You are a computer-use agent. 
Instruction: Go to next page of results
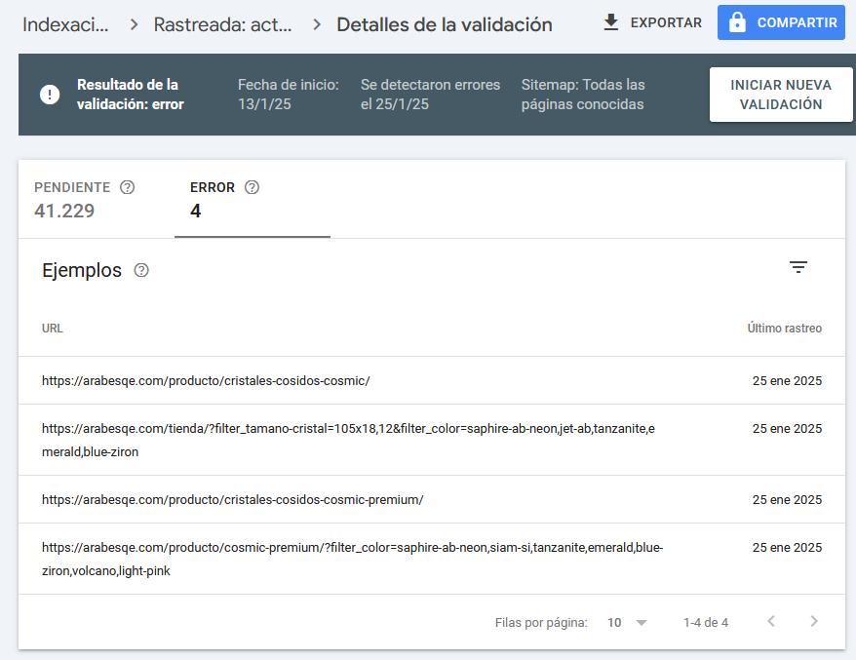pyautogui.click(x=814, y=621)
